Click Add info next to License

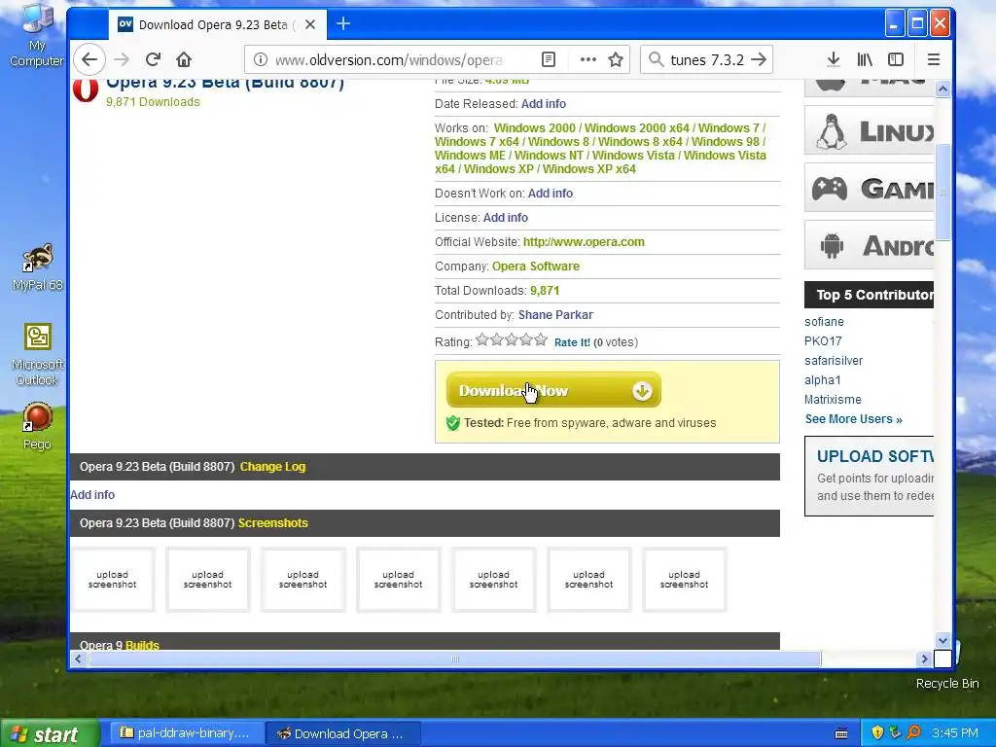tap(506, 217)
